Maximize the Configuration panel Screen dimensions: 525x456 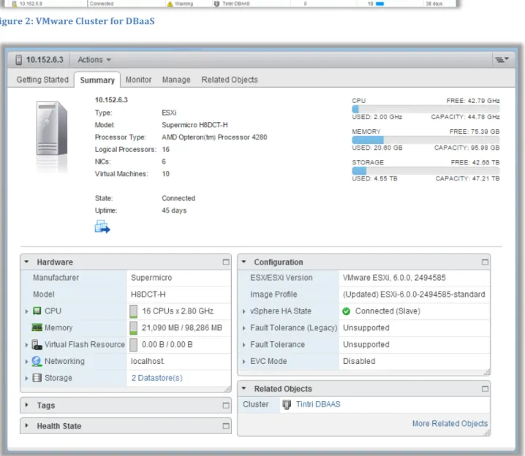[485, 262]
